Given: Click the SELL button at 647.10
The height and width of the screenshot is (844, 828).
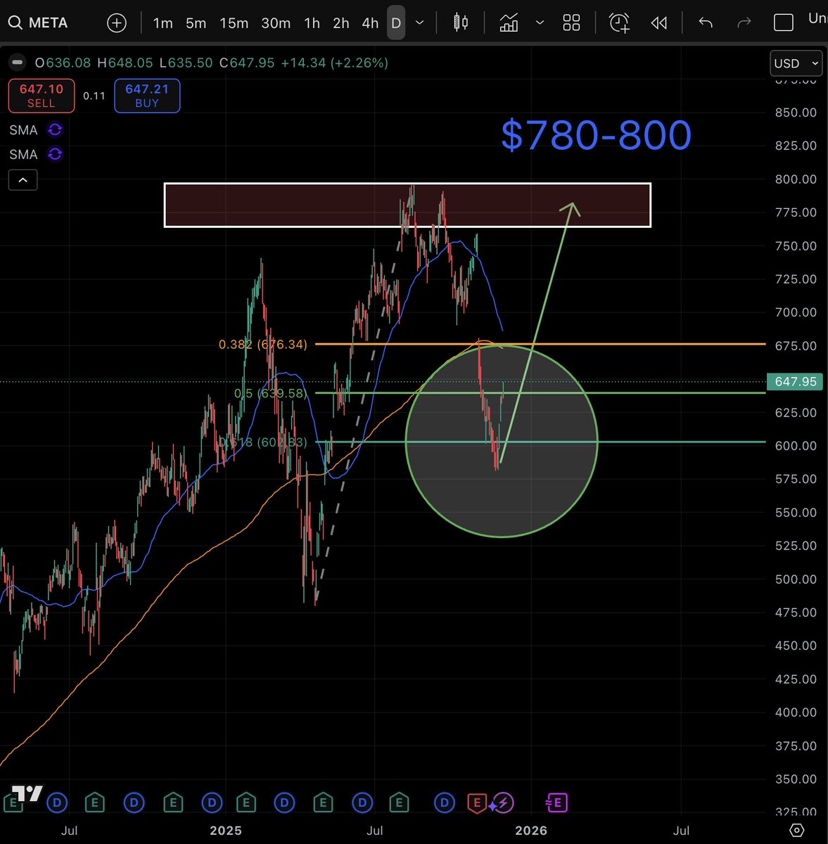Looking at the screenshot, I should click(41, 96).
